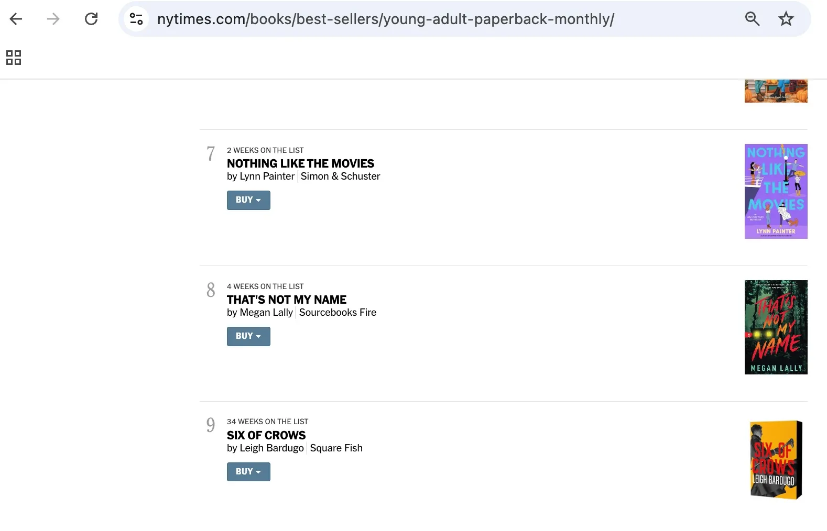
Task: Click the Six of Crows title
Action: pyautogui.click(x=266, y=435)
